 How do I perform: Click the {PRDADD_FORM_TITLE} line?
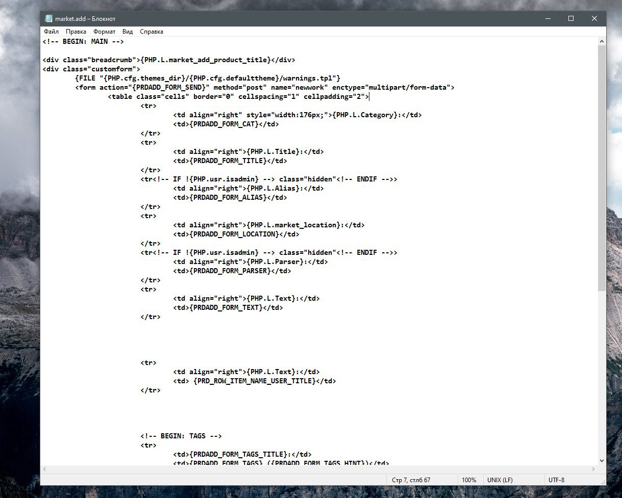pos(230,161)
